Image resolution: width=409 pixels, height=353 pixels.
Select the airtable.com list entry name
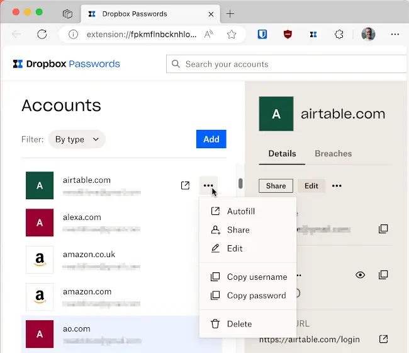click(87, 180)
